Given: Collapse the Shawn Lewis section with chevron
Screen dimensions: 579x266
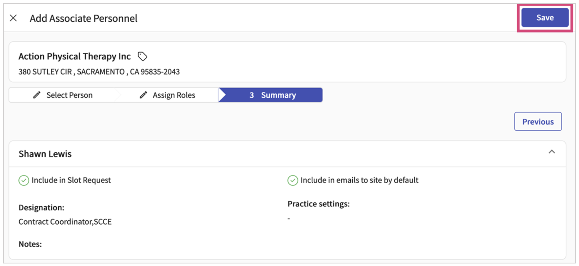Looking at the screenshot, I should [x=551, y=152].
